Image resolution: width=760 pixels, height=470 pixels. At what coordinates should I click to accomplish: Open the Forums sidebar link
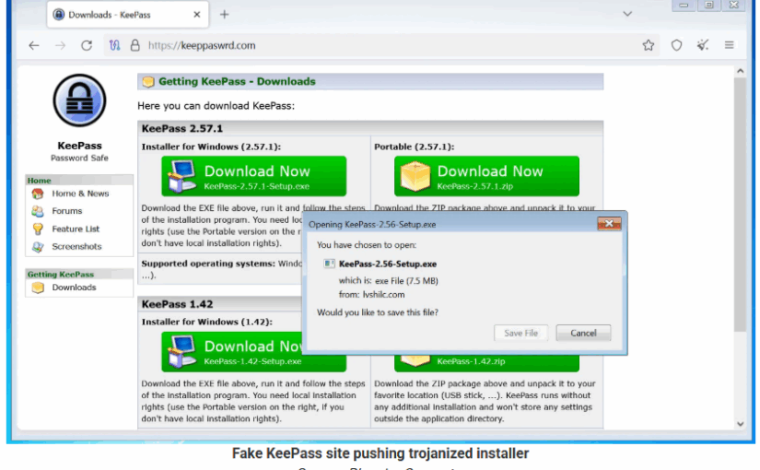tap(67, 211)
